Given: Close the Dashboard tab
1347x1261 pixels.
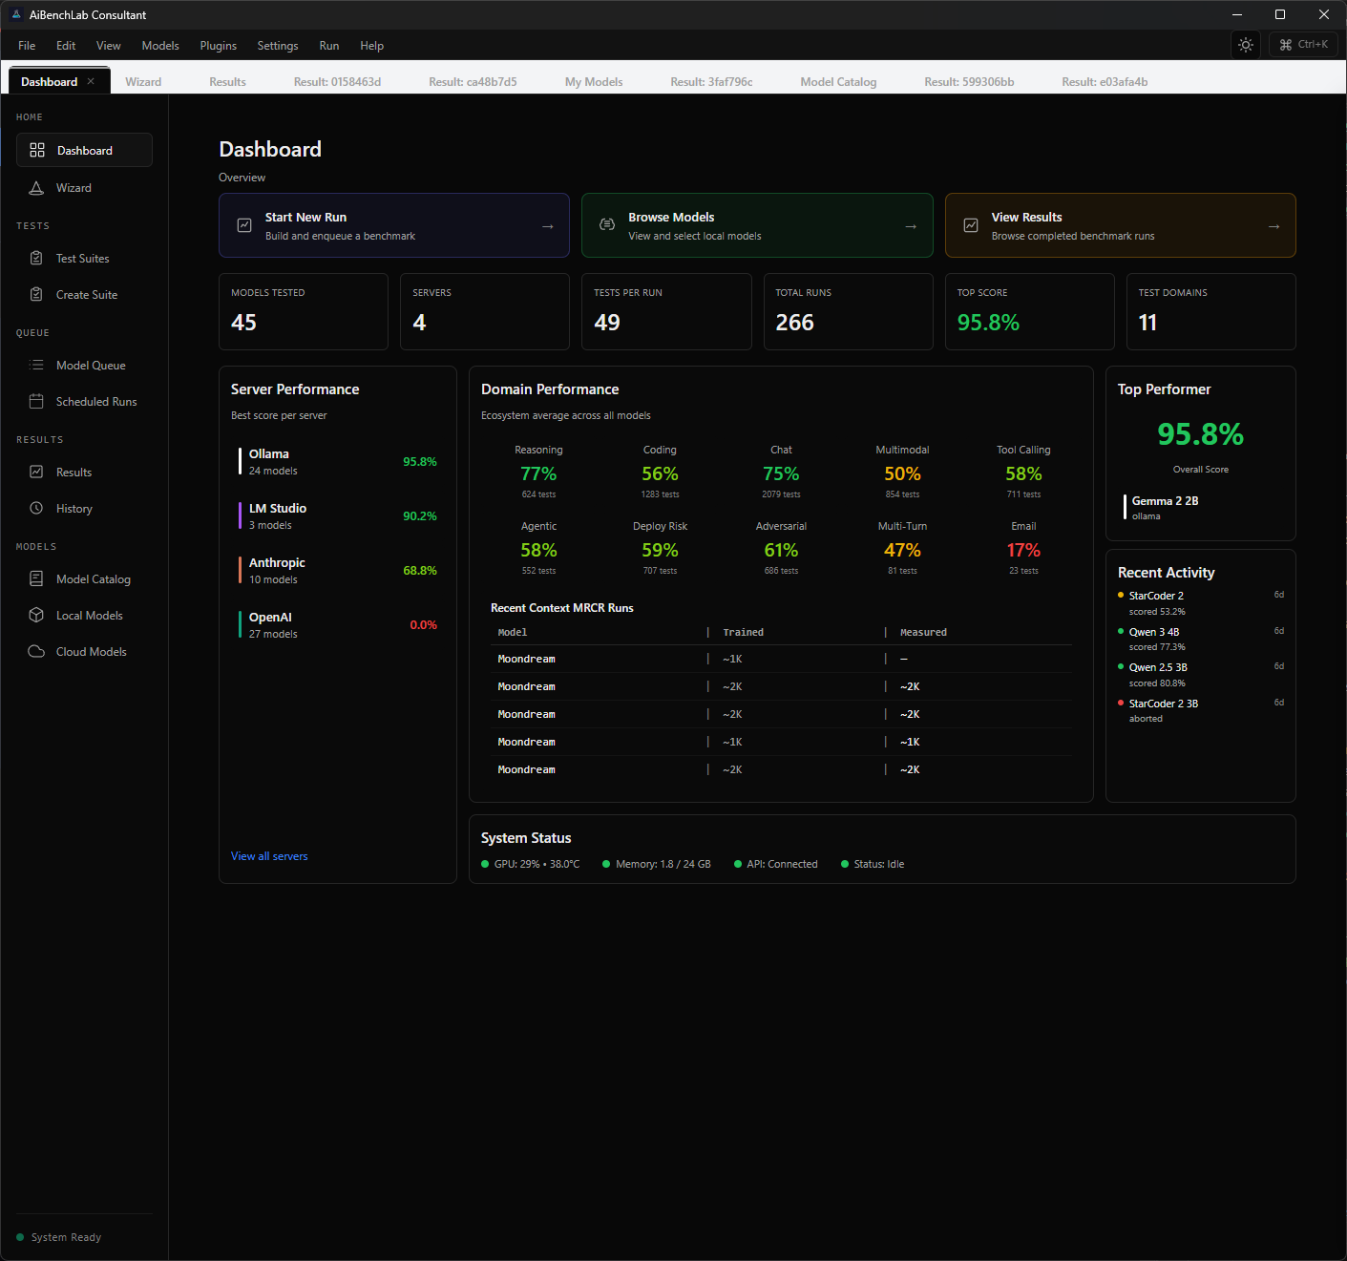Looking at the screenshot, I should point(92,81).
